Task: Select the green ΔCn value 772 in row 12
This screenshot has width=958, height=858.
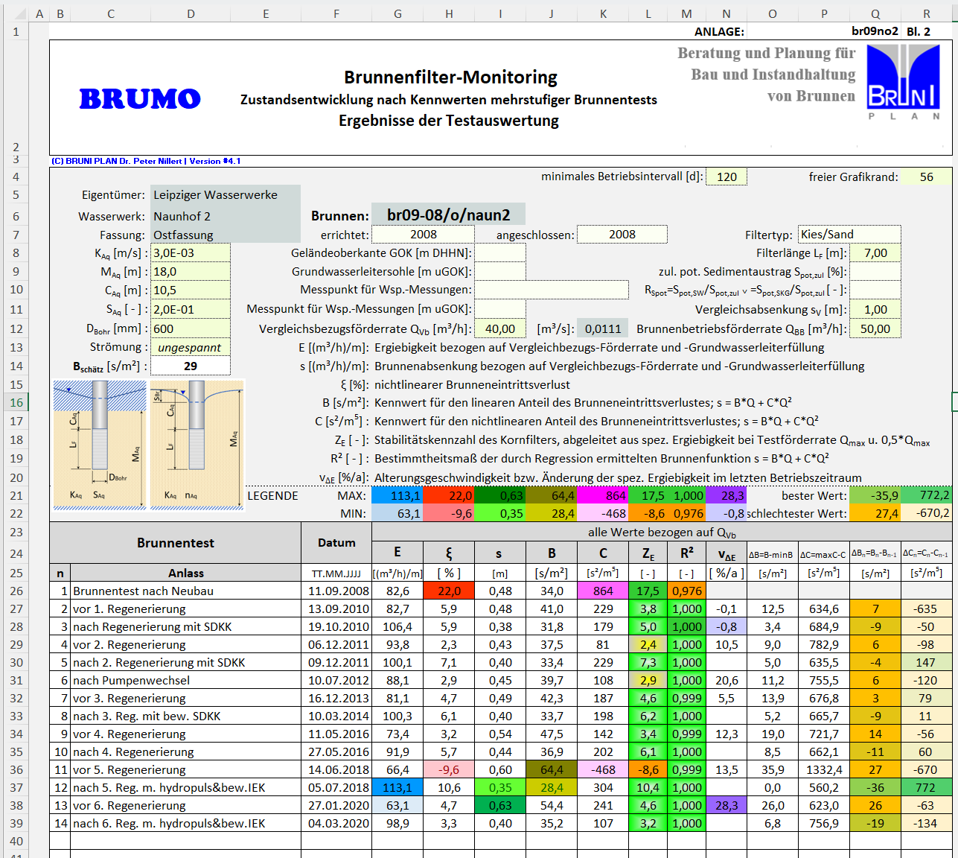Action: [926, 787]
